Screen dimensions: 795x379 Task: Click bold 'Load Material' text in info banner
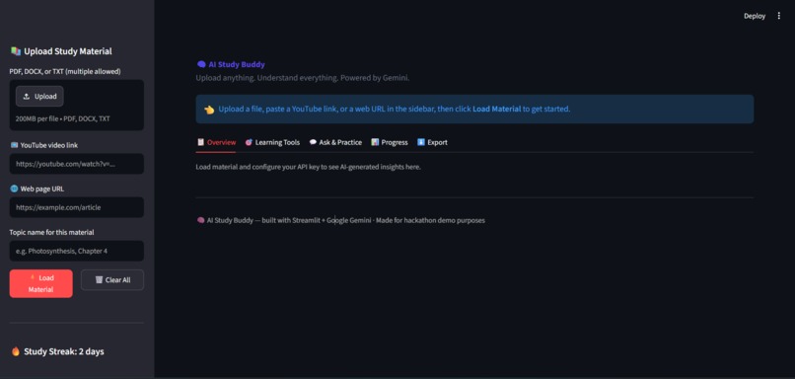point(497,110)
